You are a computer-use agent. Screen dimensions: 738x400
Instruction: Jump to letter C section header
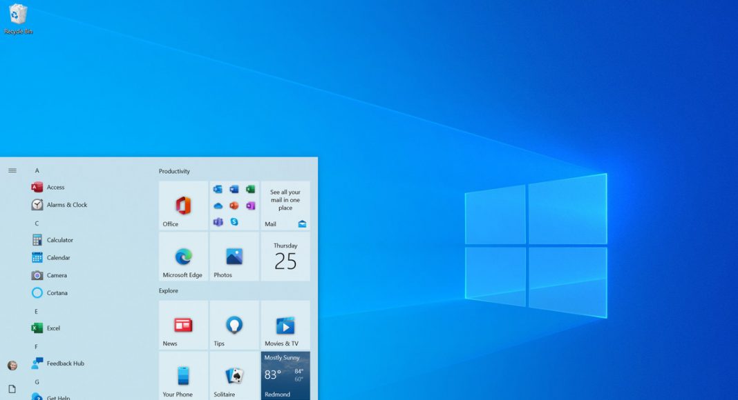pos(37,223)
